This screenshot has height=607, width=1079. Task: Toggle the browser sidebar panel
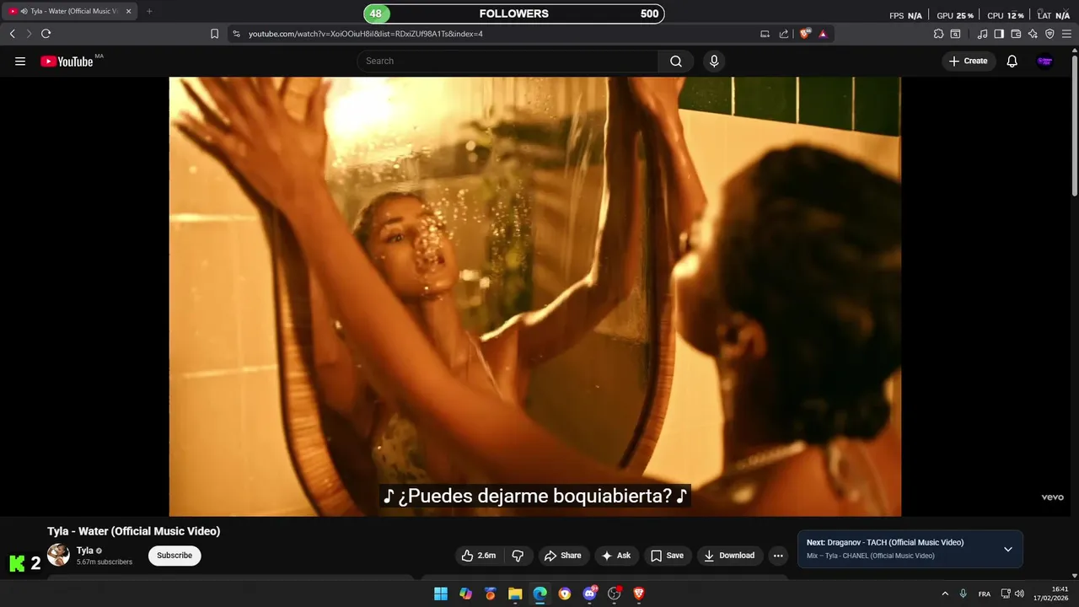tap(999, 34)
